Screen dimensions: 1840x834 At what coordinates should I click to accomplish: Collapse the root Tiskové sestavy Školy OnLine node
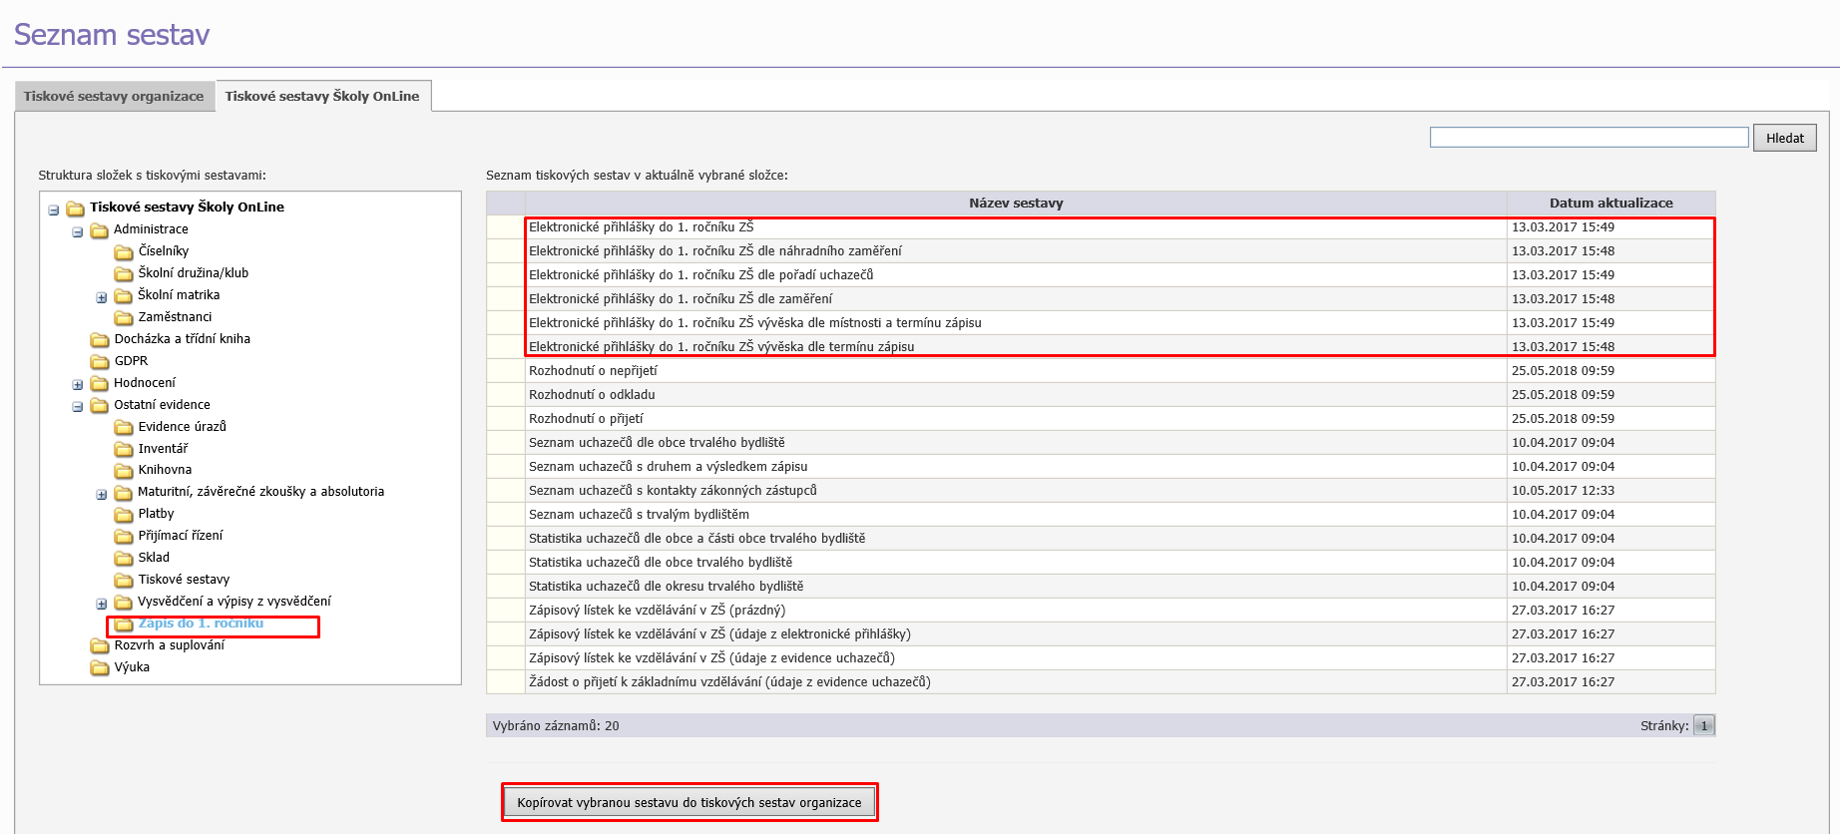[x=54, y=210]
